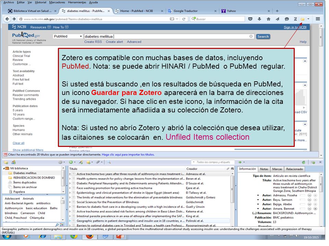Screen dimensions: 329x246
Task: Reload the page with the refresh icon
Action: [x=184, y=19]
